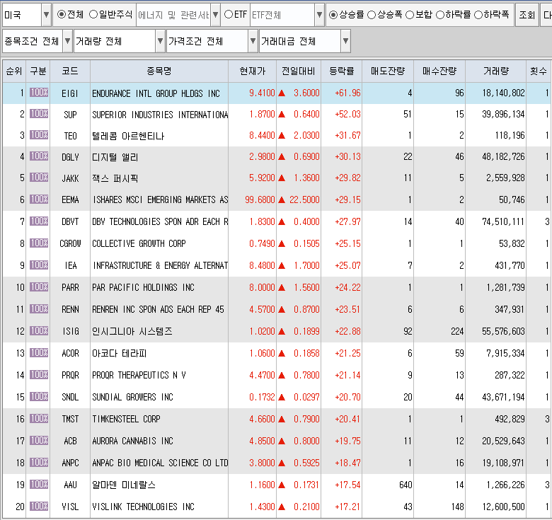This screenshot has width=552, height=520.
Task: Click the up arrow in VISL row
Action: [x=282, y=507]
